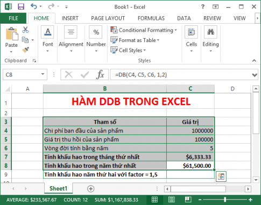The image size is (261, 205).
Task: Open the Font group button
Action: pos(47,39)
